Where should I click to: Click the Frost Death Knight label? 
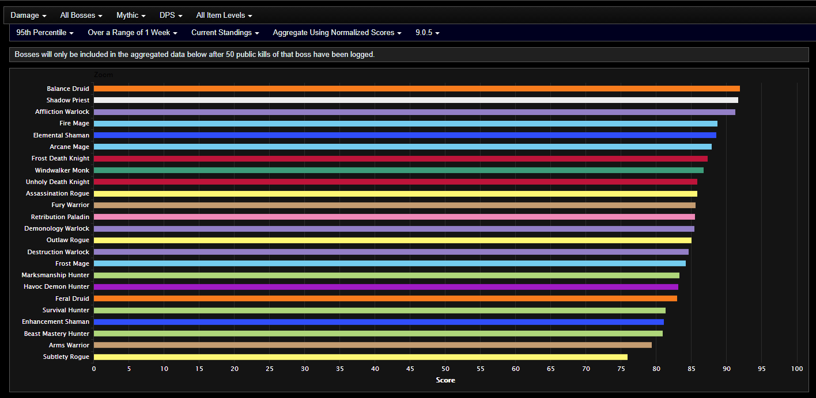(61, 159)
